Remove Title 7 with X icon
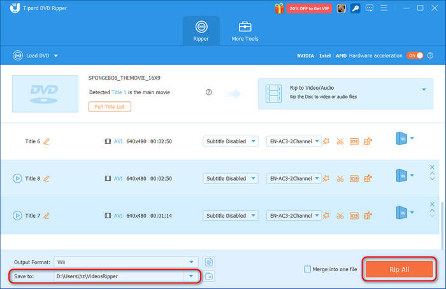Image resolution: width=446 pixels, height=289 pixels. click(432, 204)
